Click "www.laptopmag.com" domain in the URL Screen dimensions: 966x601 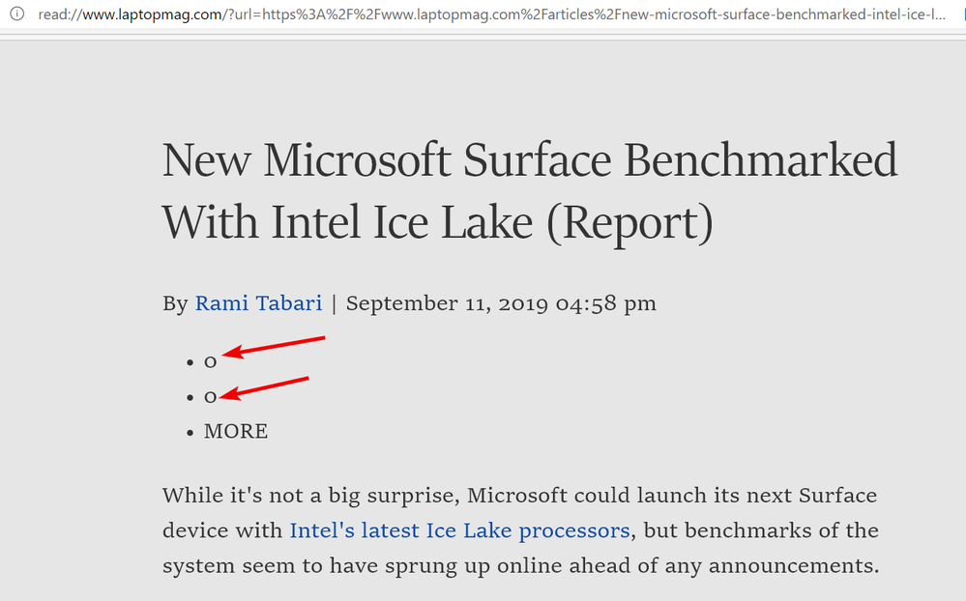136,15
